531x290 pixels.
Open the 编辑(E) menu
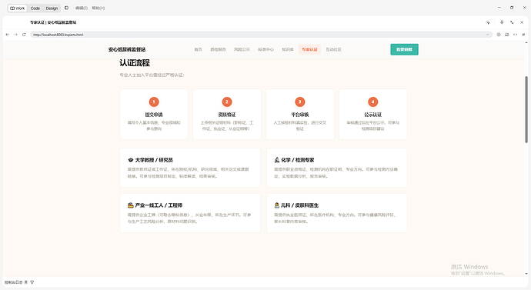(82, 8)
